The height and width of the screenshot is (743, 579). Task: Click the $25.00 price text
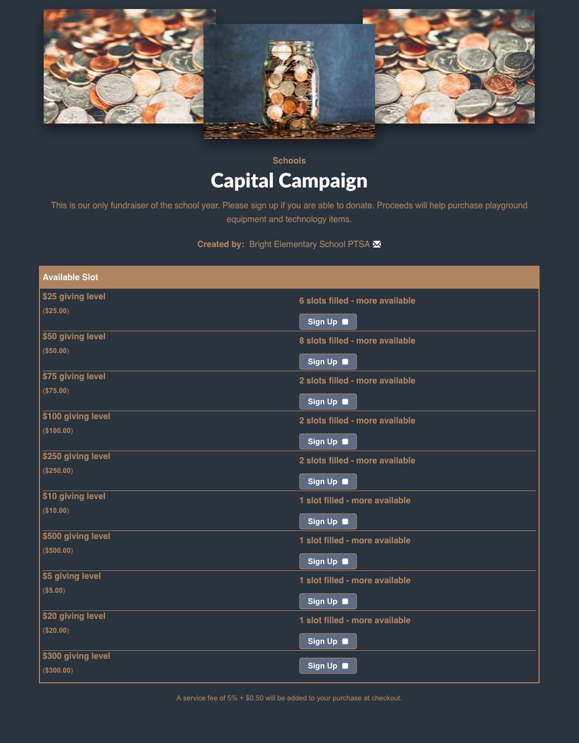55,310
